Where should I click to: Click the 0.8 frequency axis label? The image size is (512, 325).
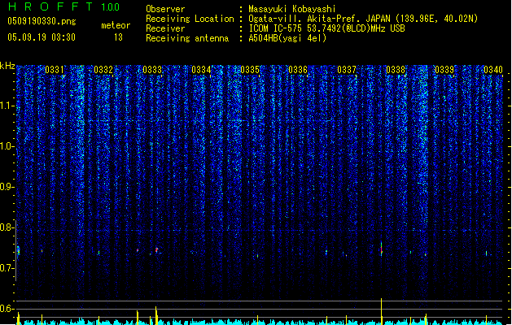[7, 227]
